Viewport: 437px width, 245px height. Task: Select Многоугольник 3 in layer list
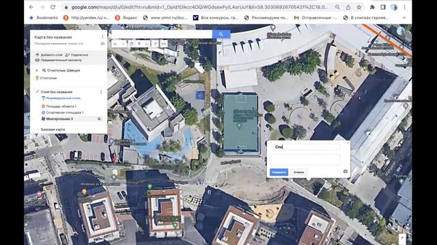[57, 118]
